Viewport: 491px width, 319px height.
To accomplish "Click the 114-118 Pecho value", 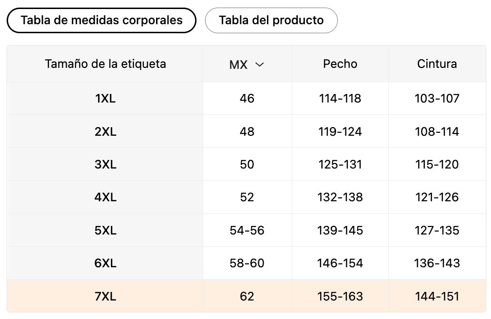I will point(340,99).
